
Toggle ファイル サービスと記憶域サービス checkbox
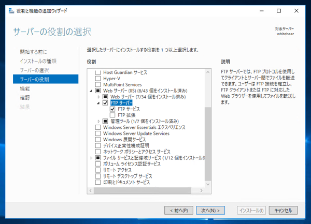[98, 158]
